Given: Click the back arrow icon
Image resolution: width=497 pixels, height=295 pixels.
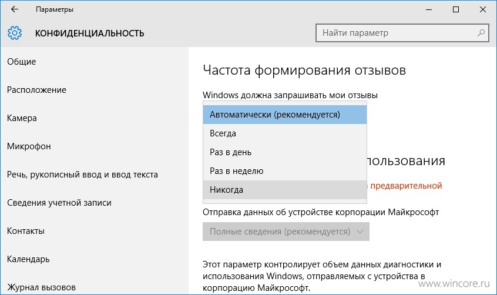Looking at the screenshot, I should [x=15, y=9].
